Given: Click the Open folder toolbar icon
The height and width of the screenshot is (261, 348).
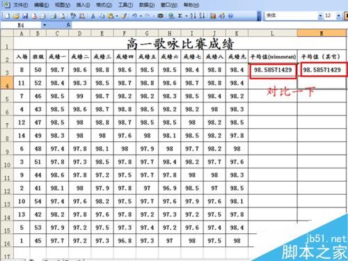Looking at the screenshot, I should coord(16,16).
